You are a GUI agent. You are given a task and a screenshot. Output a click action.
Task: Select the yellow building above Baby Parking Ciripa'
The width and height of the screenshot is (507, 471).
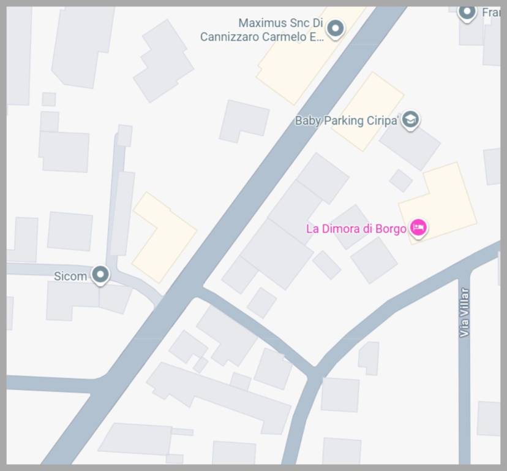pyautogui.click(x=369, y=112)
